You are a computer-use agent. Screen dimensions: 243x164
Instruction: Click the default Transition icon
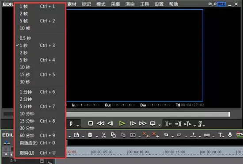pos(207,135)
